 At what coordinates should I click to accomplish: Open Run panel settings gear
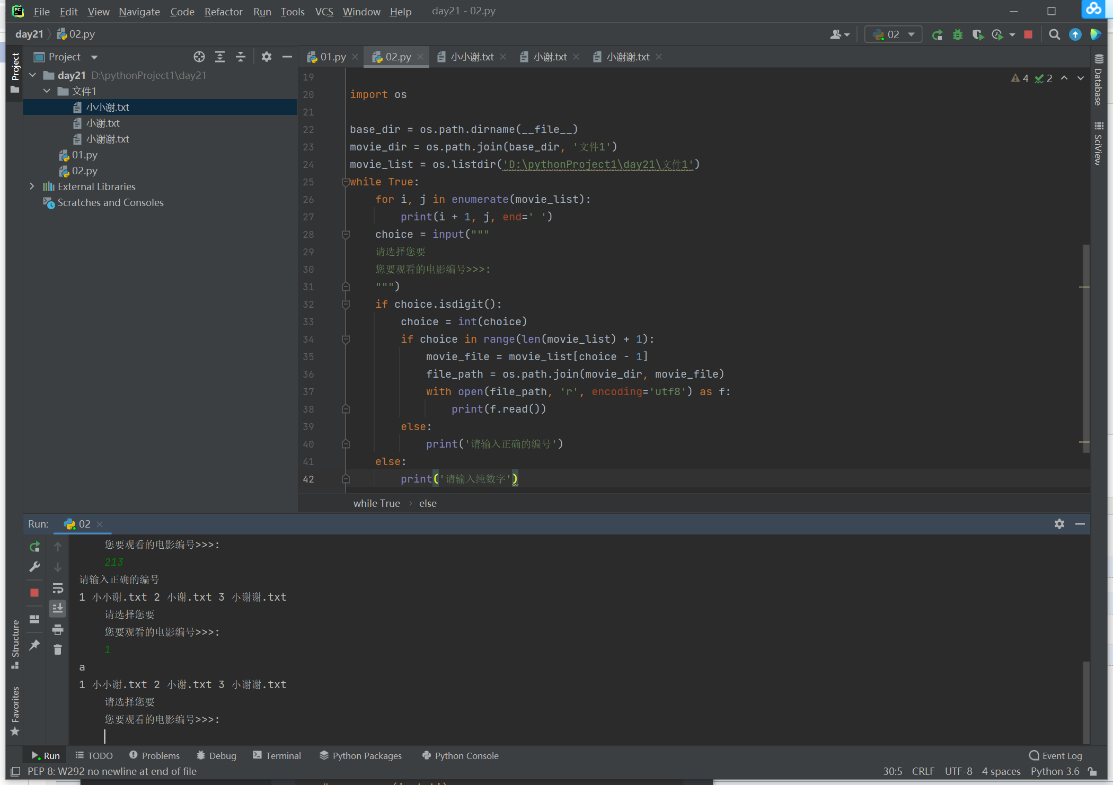pyautogui.click(x=1059, y=524)
